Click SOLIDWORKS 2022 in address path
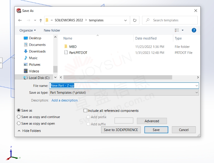The width and height of the screenshot is (214, 163). coord(69,20)
